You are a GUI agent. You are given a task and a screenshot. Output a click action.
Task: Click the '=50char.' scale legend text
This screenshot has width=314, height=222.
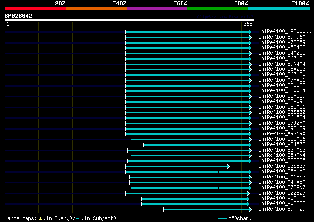[240, 218]
